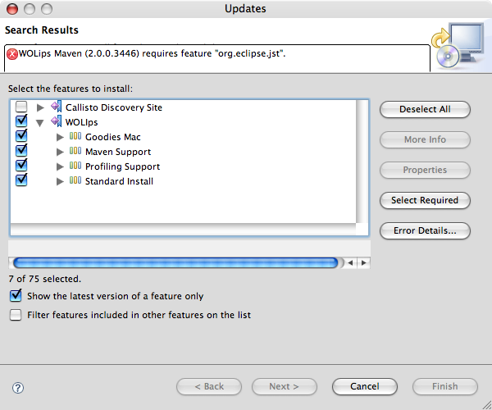The image size is (492, 410).
Task: Click the Profiling Support category icon
Action: [x=75, y=166]
